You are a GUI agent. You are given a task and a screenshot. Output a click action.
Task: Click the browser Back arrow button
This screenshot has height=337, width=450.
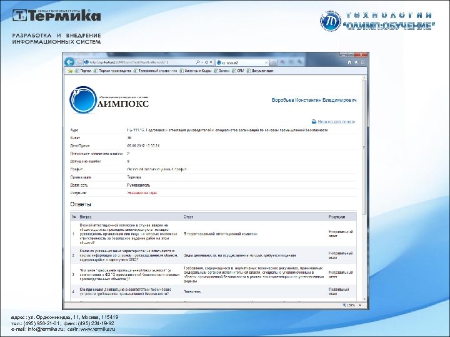(69, 62)
